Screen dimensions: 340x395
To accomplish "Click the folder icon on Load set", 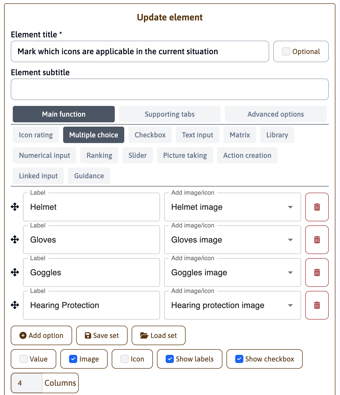I will [144, 335].
